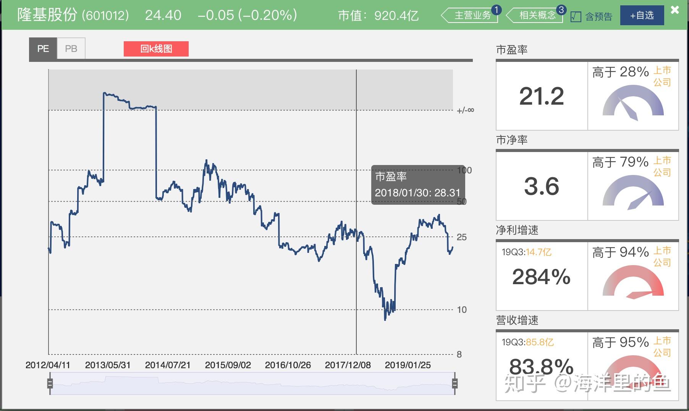Click the 市值: 920.4亿 text
The width and height of the screenshot is (689, 411).
(x=378, y=16)
